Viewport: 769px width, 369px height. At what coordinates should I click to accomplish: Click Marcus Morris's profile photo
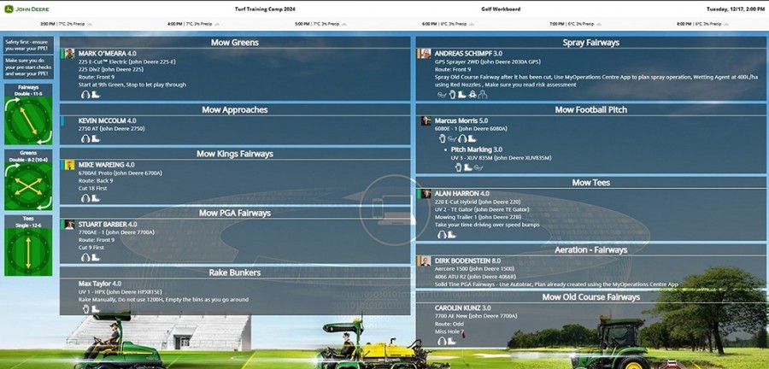coord(426,120)
